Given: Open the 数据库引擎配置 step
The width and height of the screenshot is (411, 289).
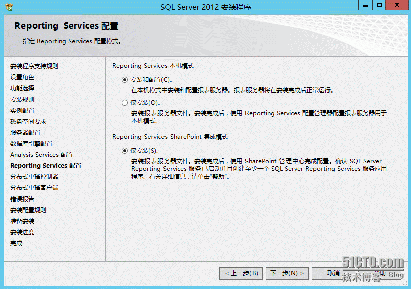Looking at the screenshot, I should pyautogui.click(x=31, y=143).
